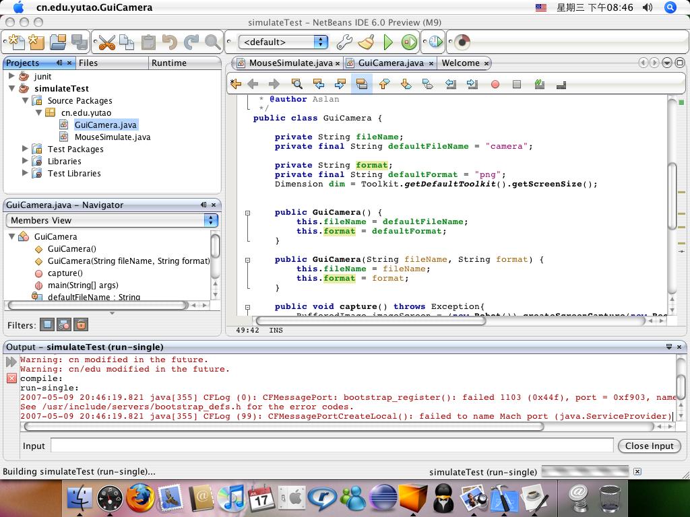Expand the Libraries node

(26, 161)
